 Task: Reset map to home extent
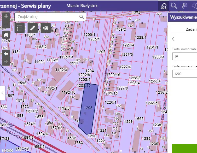pos(6,35)
